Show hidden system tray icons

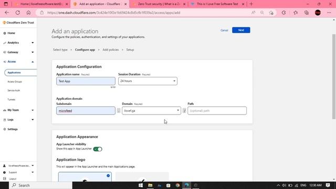coord(278,185)
